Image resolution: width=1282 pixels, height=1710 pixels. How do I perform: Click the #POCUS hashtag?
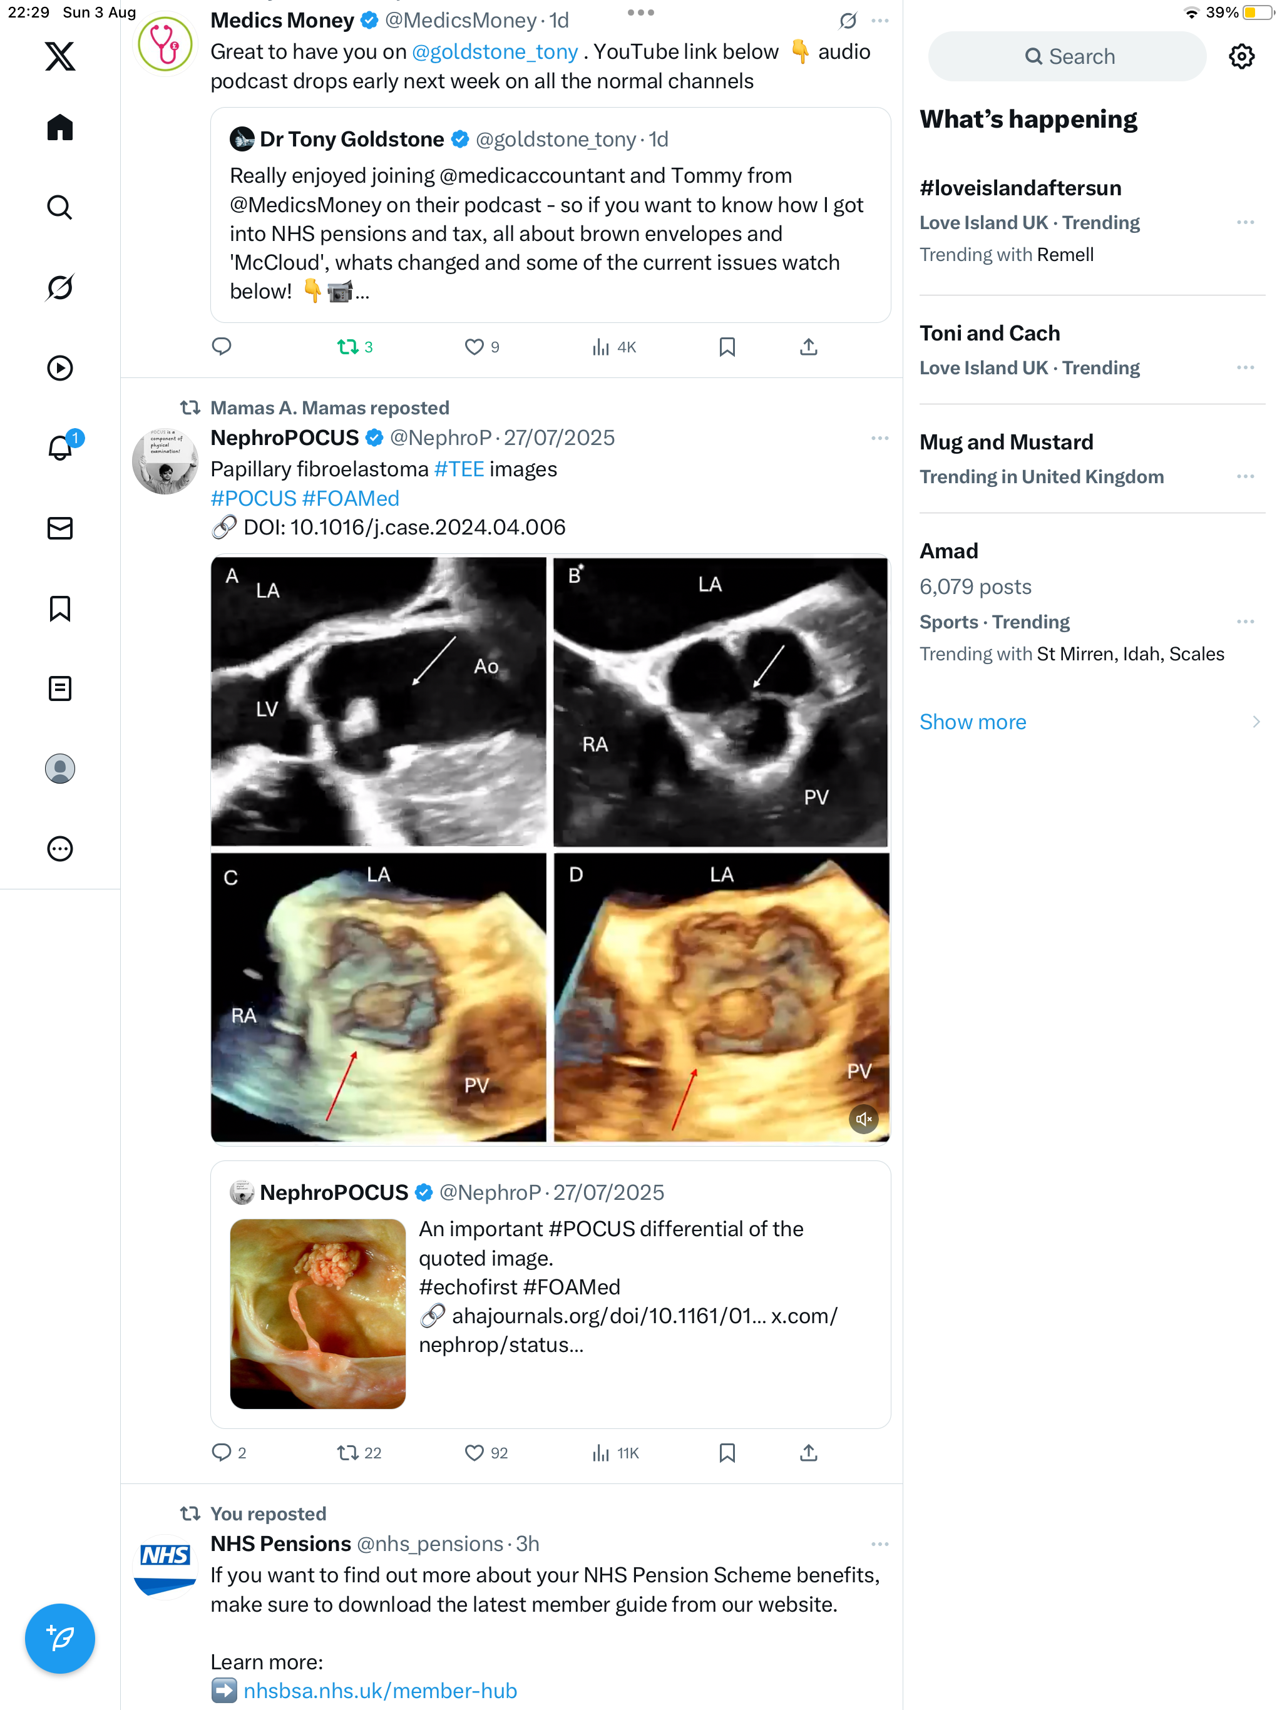pos(254,498)
